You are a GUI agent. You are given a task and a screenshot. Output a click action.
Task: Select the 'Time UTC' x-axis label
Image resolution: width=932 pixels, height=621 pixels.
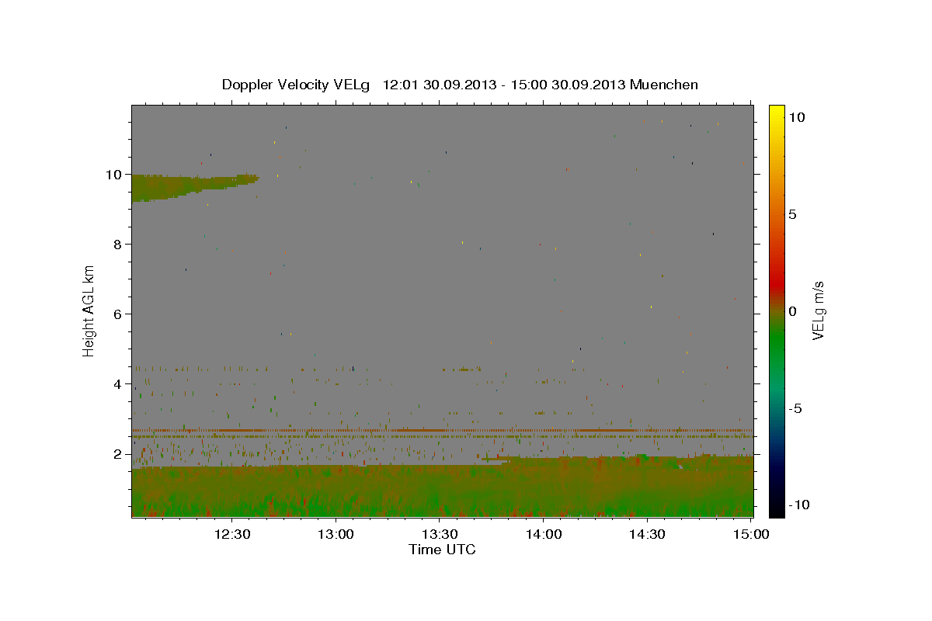click(442, 550)
